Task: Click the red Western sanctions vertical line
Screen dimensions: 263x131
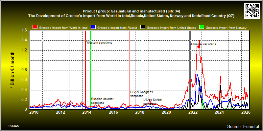Action: pyautogui.click(x=85, y=70)
